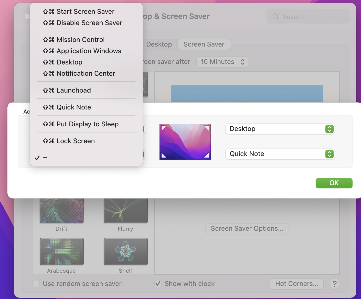
Task: Select the checked dash (no action) item
Action: [86, 158]
